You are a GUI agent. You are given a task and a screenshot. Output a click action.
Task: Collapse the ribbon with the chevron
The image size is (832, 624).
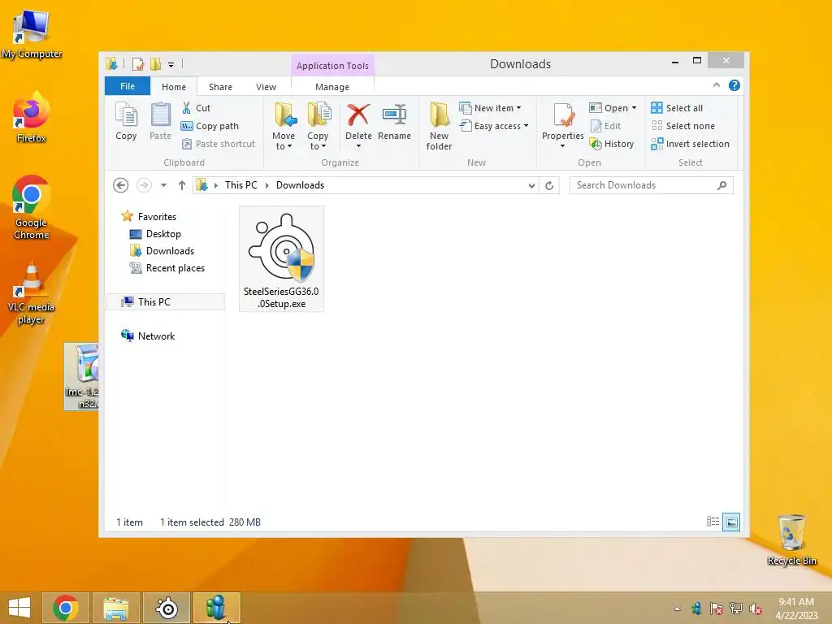pos(717,84)
